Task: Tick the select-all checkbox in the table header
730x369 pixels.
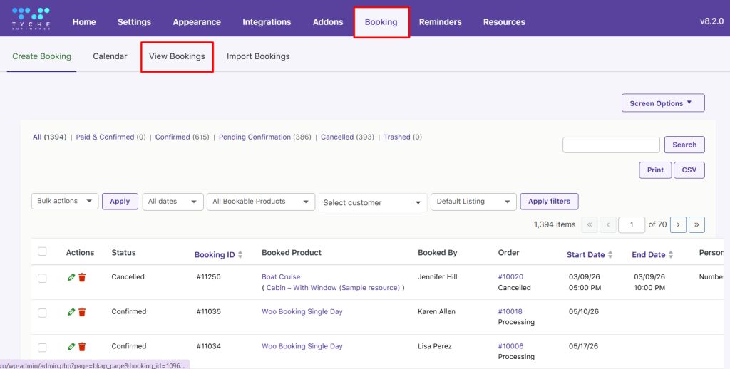Action: click(x=42, y=251)
